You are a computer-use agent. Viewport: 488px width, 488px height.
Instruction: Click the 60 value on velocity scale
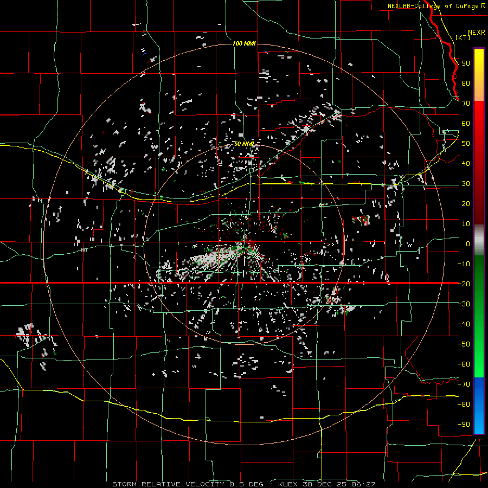coord(466,124)
